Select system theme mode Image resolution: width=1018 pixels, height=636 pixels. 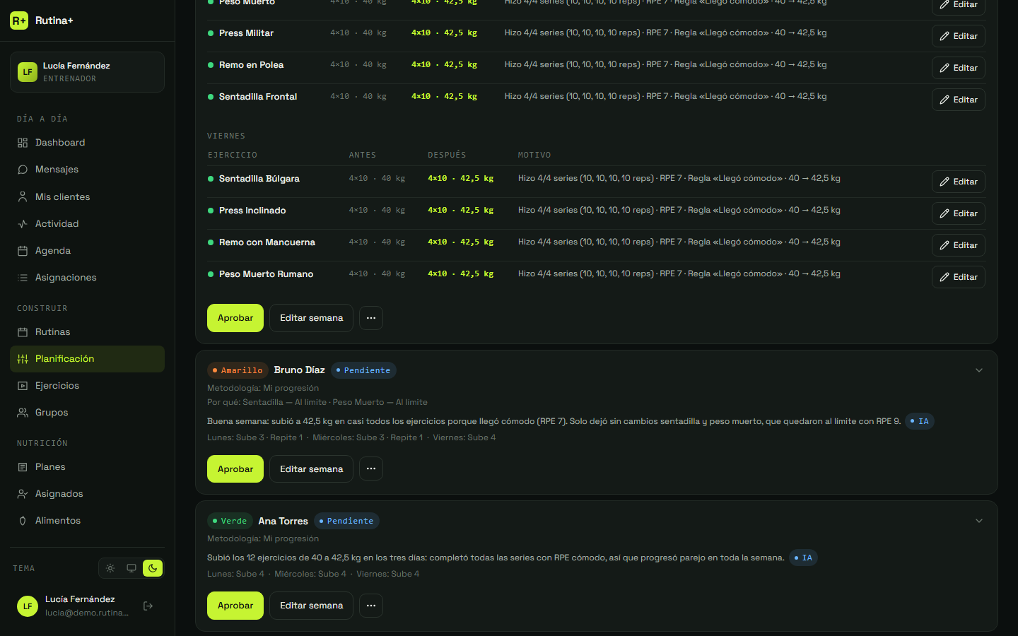[x=131, y=568]
